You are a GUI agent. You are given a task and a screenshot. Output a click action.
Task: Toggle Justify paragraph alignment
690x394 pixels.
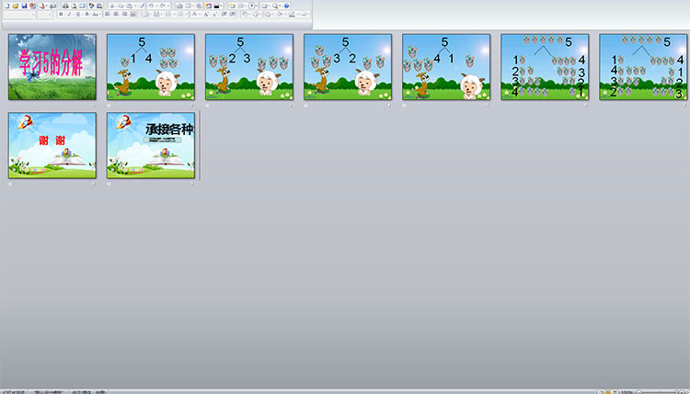[x=132, y=14]
